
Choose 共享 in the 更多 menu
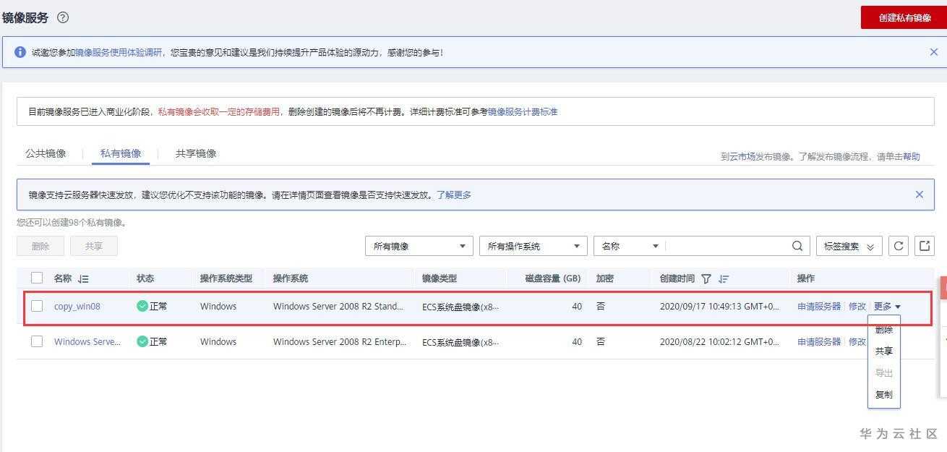pyautogui.click(x=884, y=351)
